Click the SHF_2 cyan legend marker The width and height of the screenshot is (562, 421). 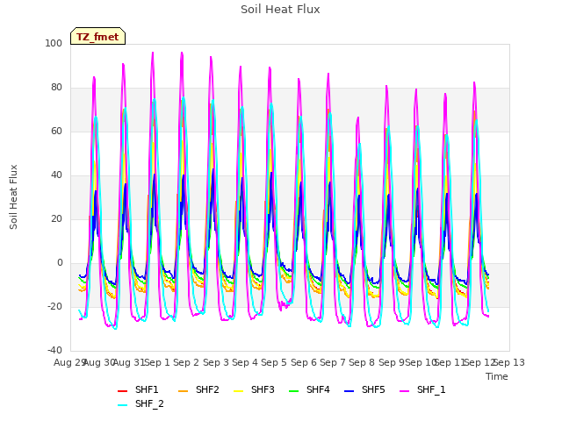(x=123, y=405)
